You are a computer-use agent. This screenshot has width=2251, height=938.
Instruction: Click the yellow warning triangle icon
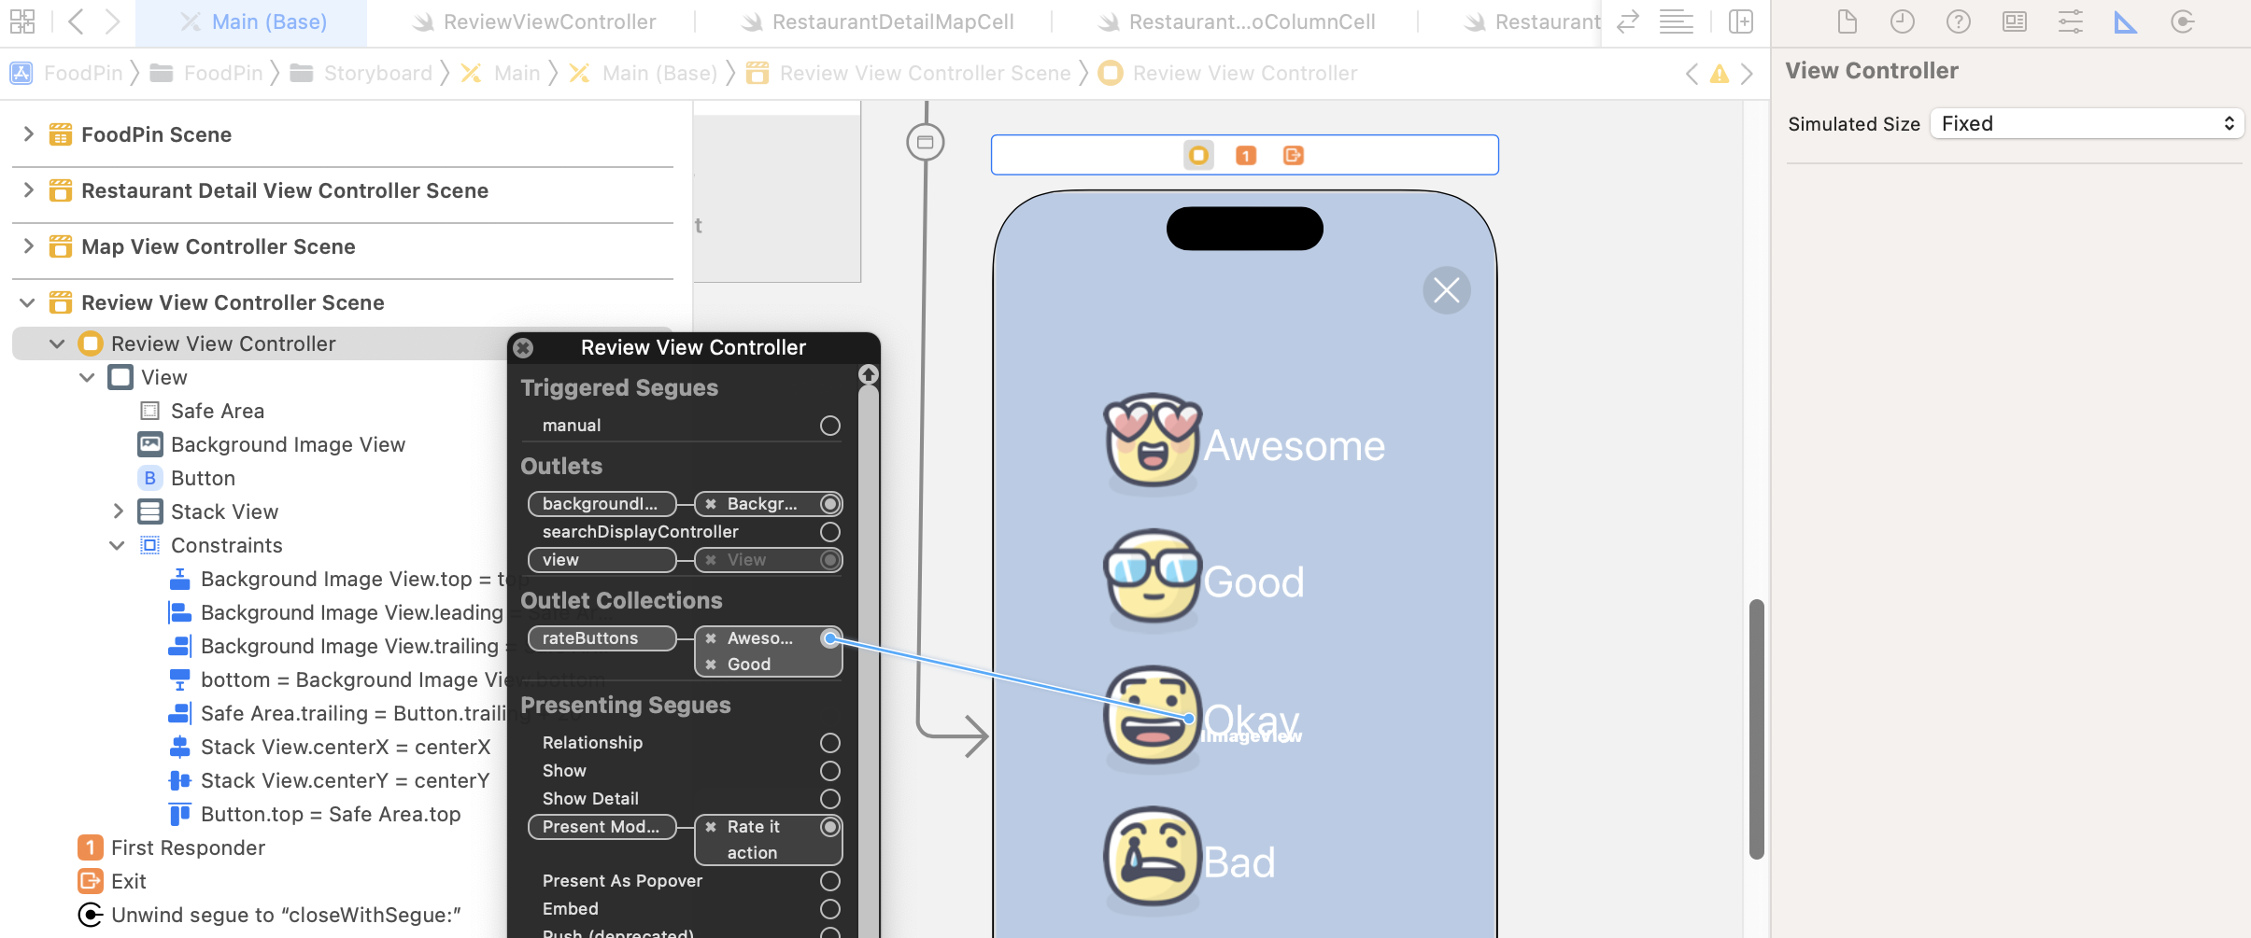[1719, 74]
